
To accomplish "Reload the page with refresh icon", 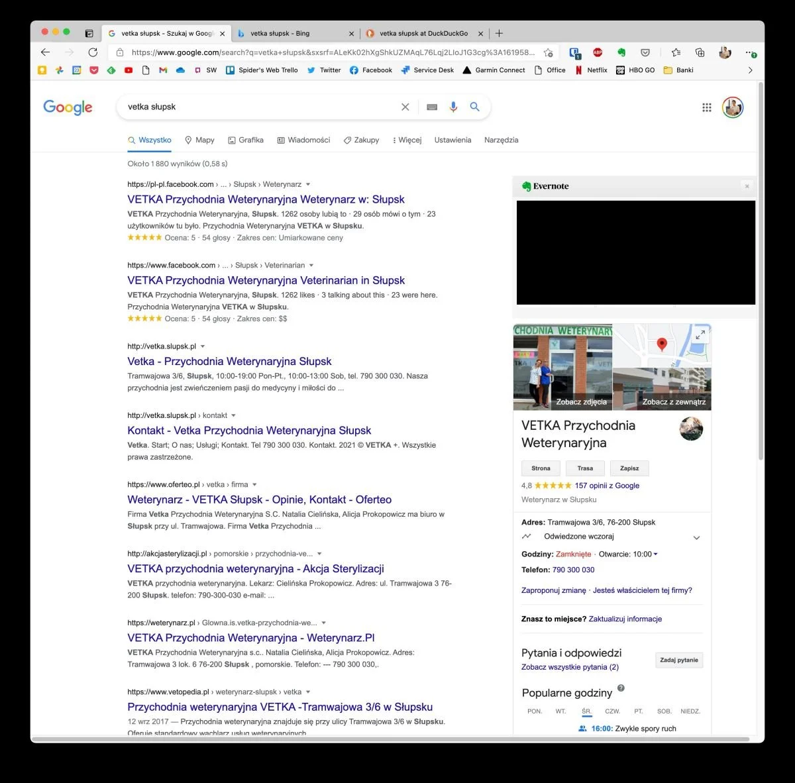I will pos(93,52).
